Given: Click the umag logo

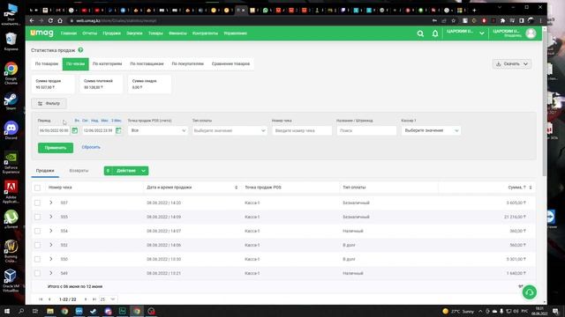Looking at the screenshot, I should [41, 33].
